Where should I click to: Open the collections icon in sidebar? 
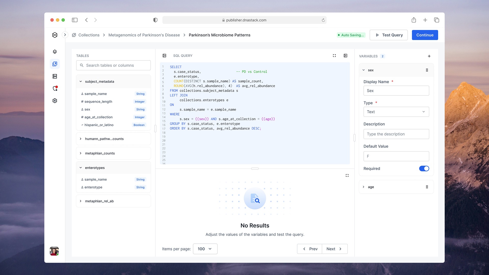tap(55, 64)
